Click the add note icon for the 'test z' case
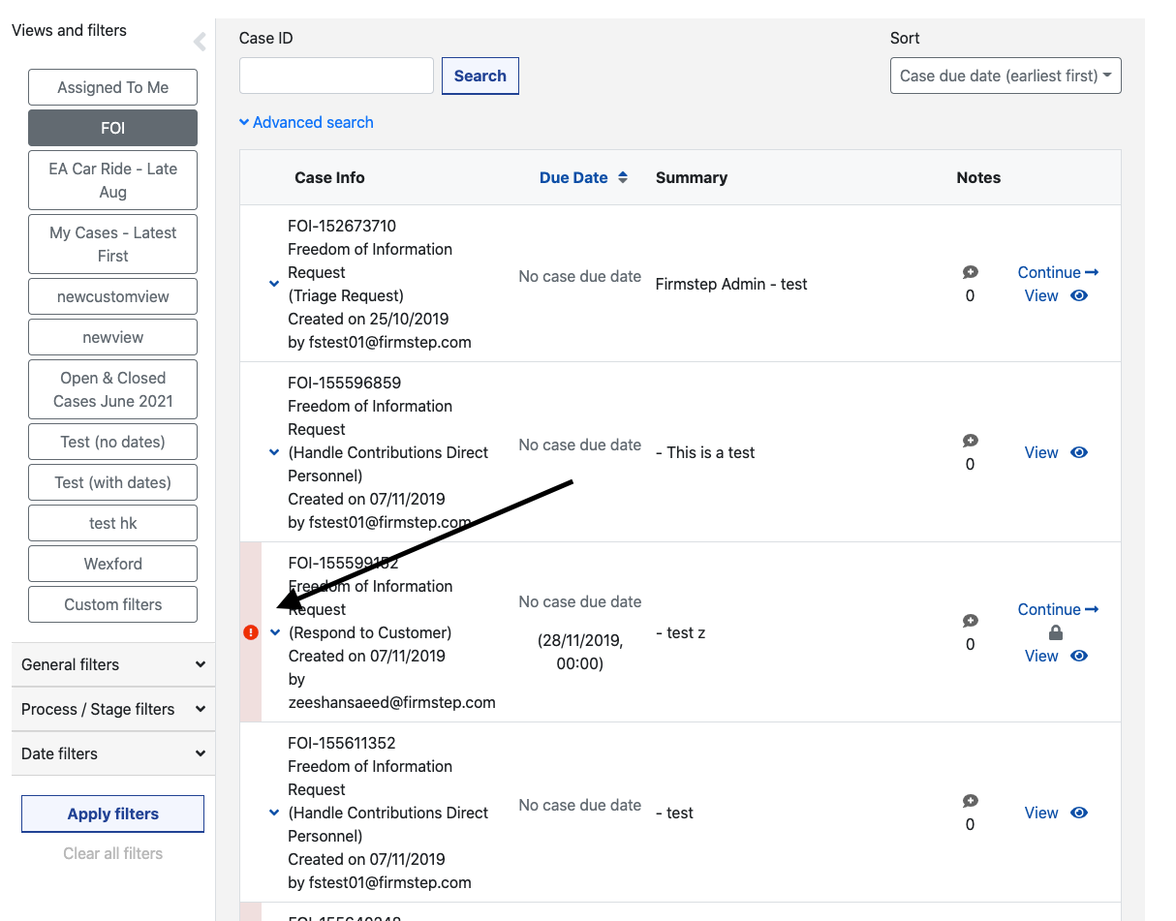Image resolution: width=1176 pixels, height=921 pixels. (x=970, y=622)
